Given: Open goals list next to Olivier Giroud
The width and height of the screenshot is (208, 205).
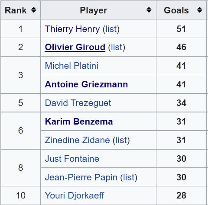Looking at the screenshot, I should point(117,47).
